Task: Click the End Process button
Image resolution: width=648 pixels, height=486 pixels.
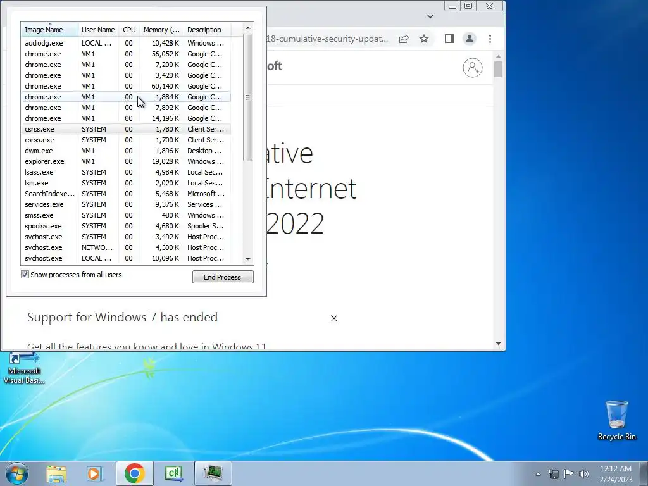Action: 223,277
